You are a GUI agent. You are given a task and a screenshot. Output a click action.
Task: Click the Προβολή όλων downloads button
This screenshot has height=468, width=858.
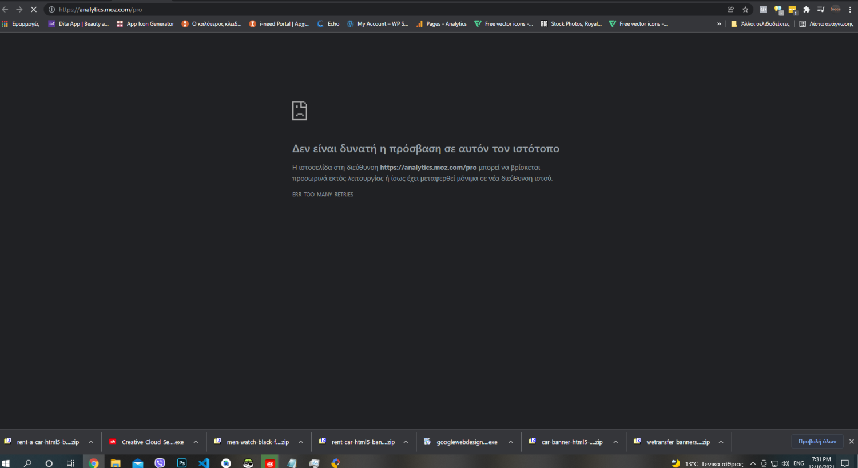[817, 441]
